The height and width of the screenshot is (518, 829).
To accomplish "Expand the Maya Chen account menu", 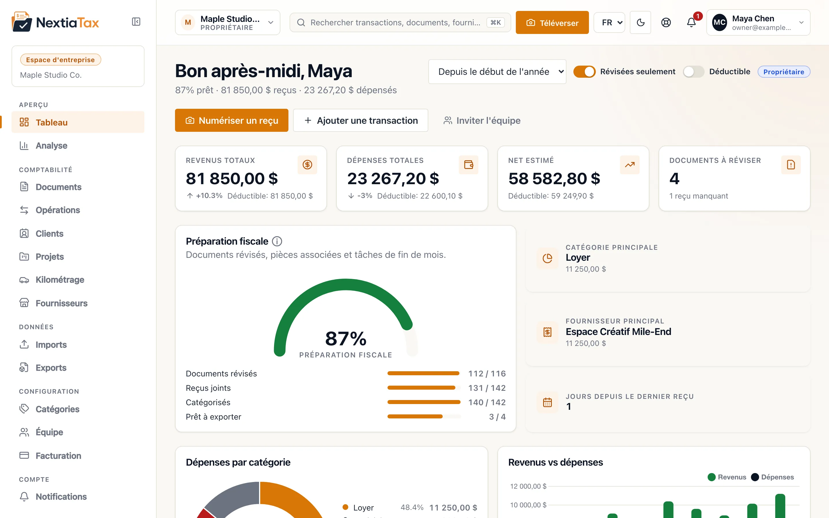I will [x=758, y=23].
